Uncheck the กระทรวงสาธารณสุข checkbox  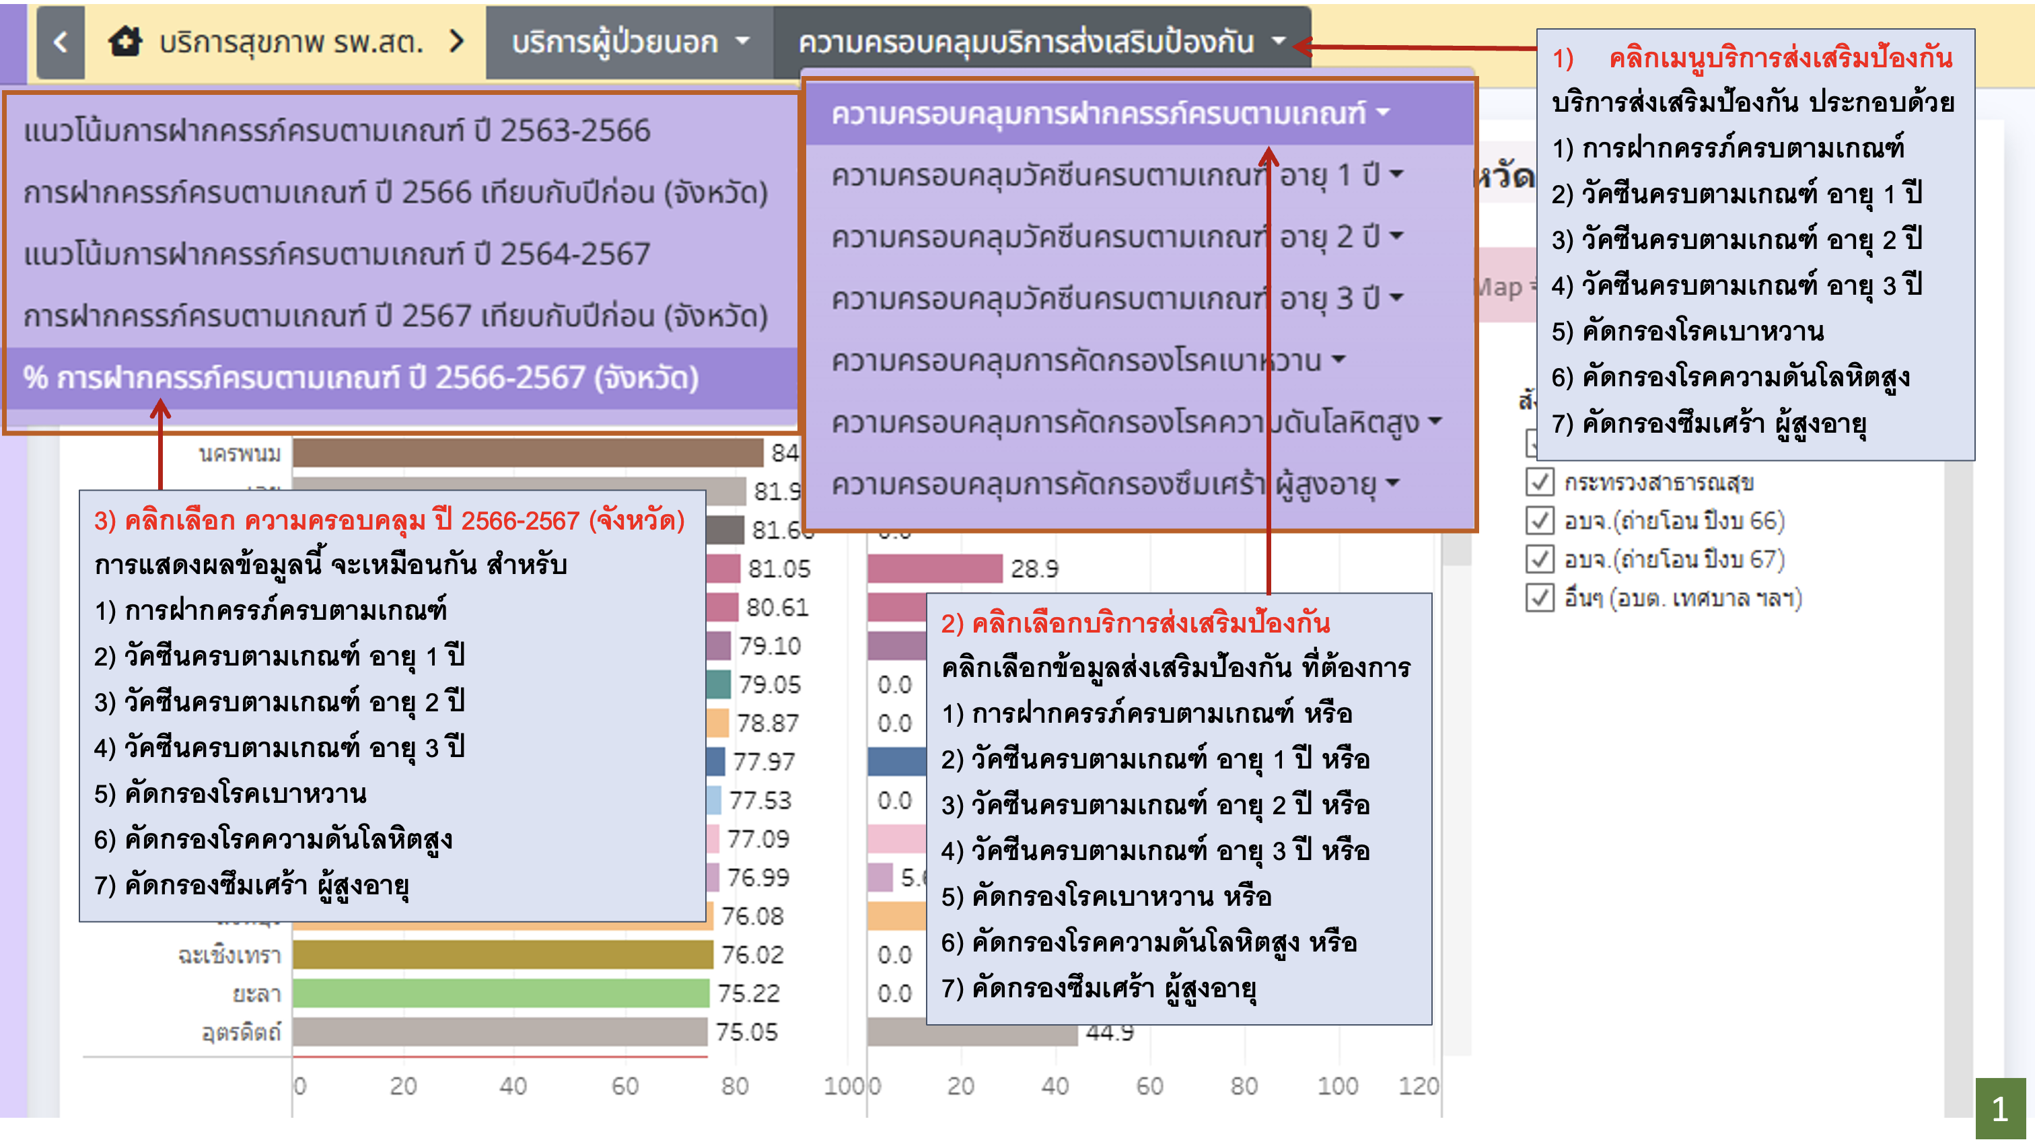tap(1539, 482)
